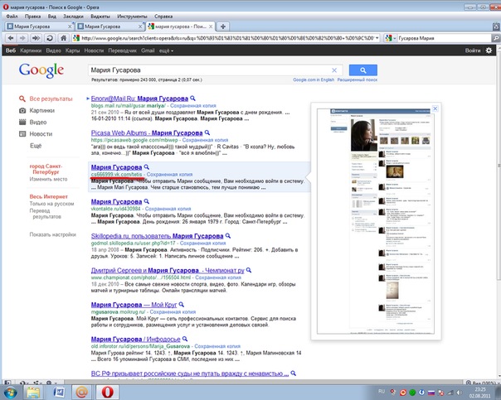Go to the browser home page
The height and width of the screenshot is (400, 501).
click(x=63, y=38)
